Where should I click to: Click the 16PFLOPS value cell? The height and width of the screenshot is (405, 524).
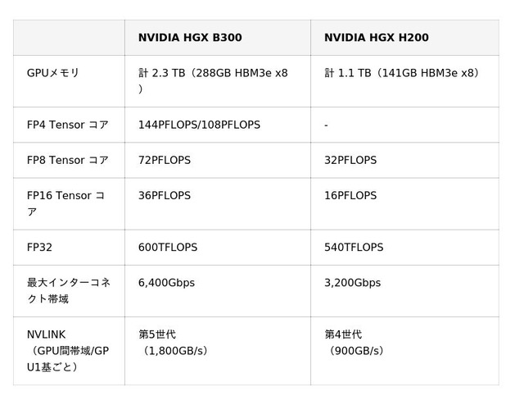[350, 196]
